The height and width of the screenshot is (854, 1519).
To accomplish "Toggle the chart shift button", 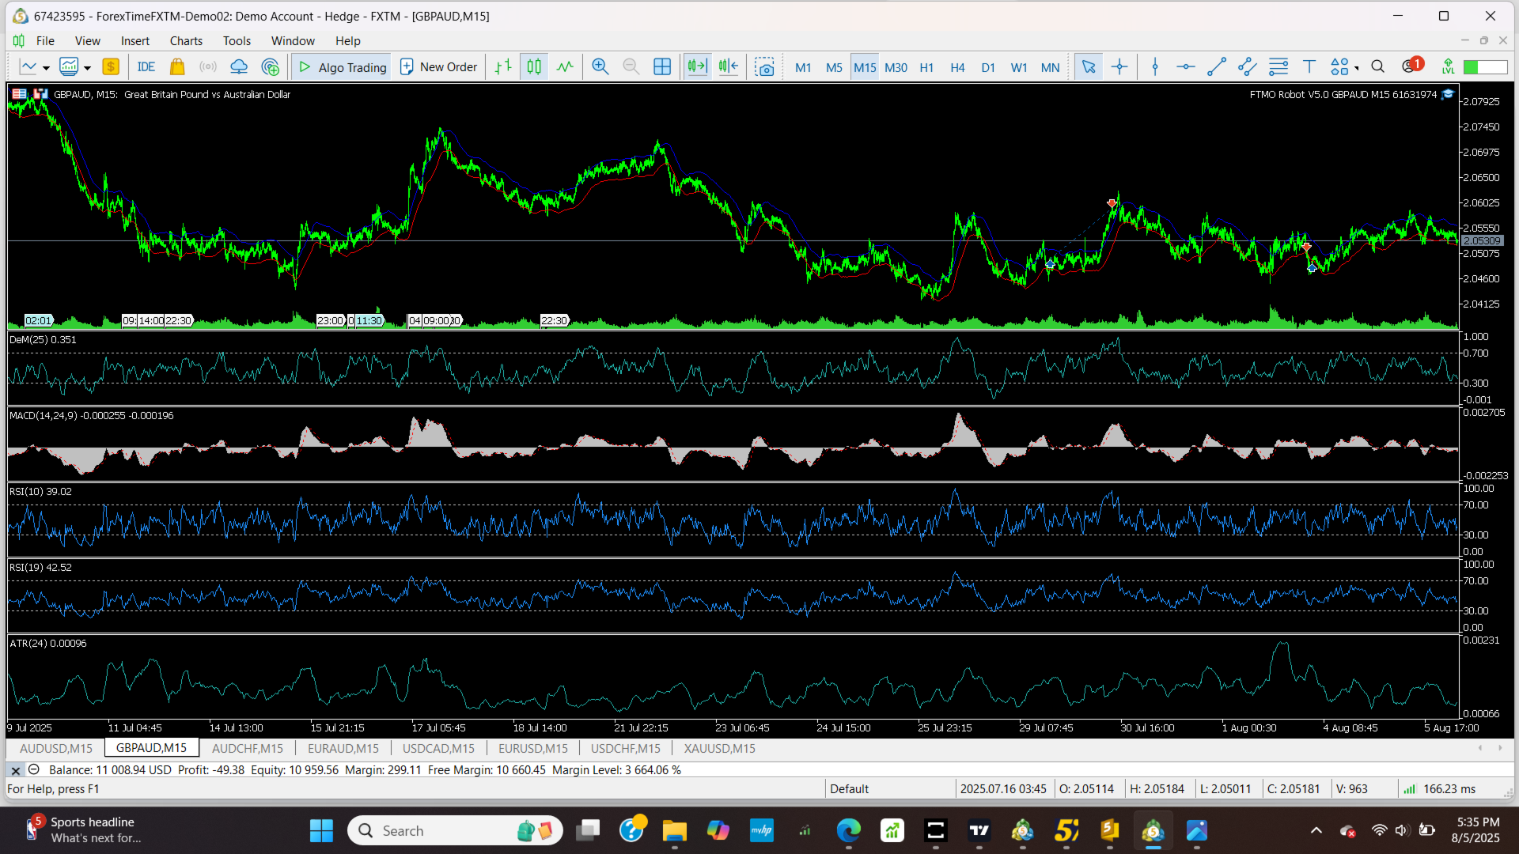I will [x=729, y=67].
